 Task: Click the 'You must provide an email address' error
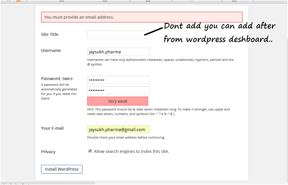142,17
